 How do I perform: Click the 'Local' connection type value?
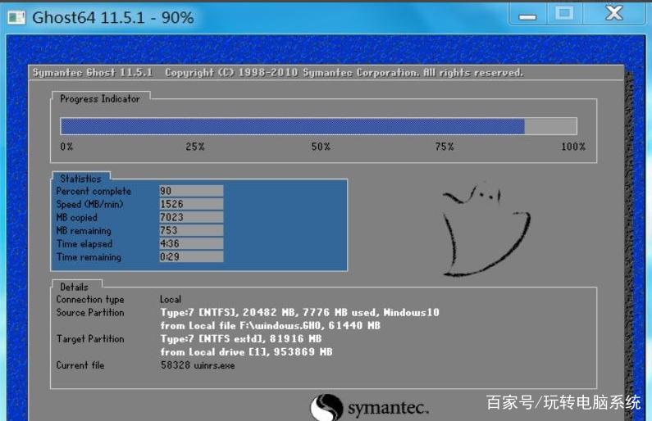[171, 299]
